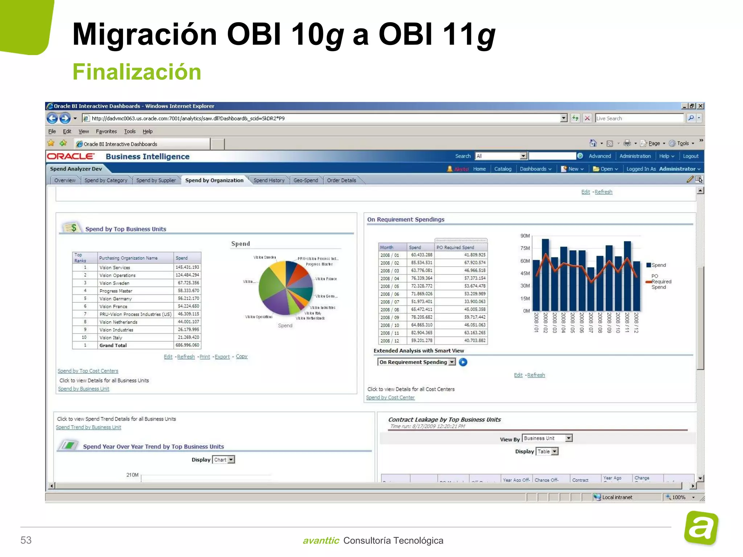Click the page options icon beside pencil
This screenshot has height=557, width=743.
[699, 179]
